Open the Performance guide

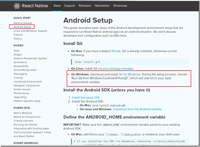coord(21,93)
